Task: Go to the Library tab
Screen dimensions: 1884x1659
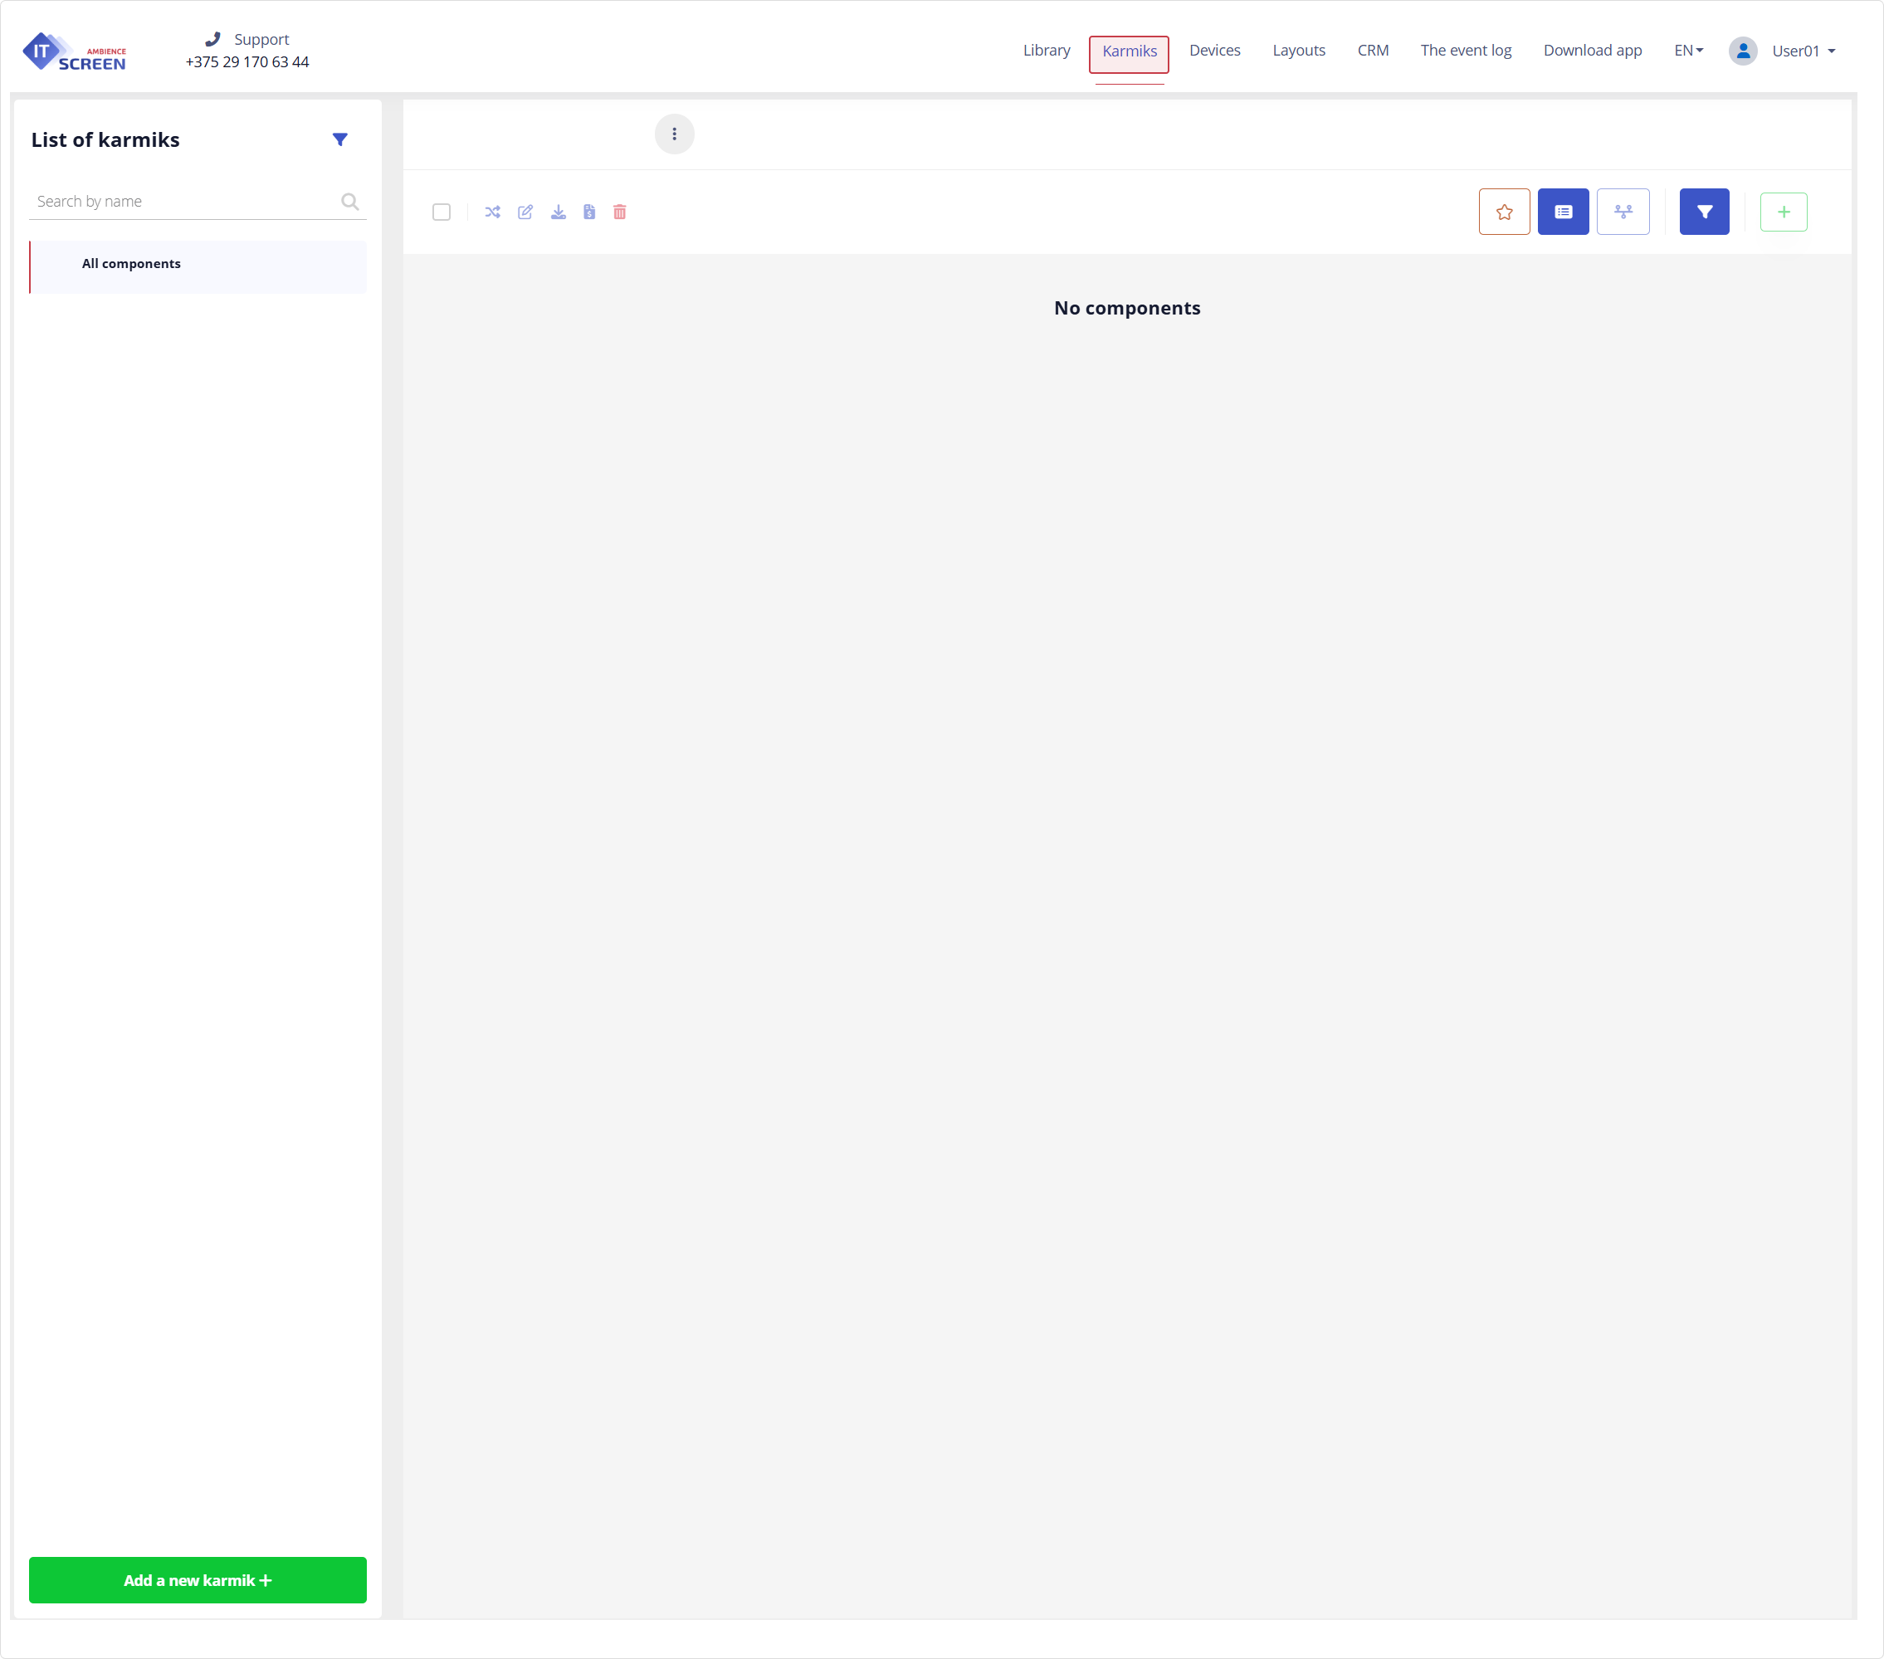Action: tap(1046, 51)
